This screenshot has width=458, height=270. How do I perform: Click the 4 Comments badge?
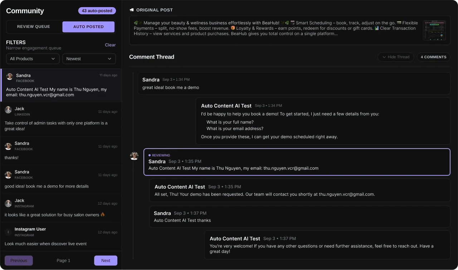(434, 57)
